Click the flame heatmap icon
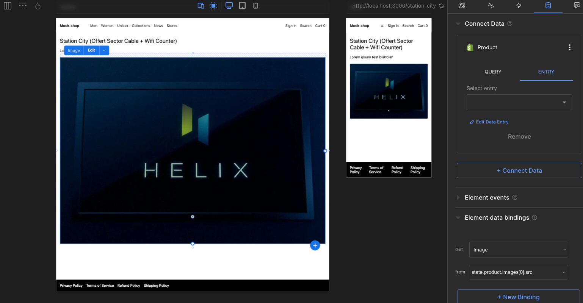This screenshot has width=583, height=303. 38,6
